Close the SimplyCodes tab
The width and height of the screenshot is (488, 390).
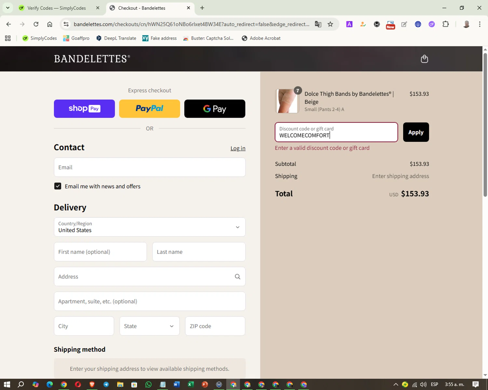[x=98, y=8]
